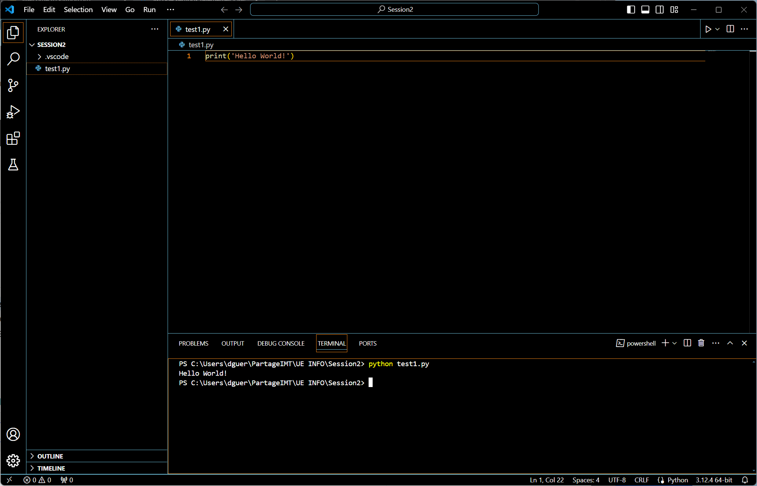Open terminal panel More Actions ellipsis
The height and width of the screenshot is (486, 757).
(x=716, y=343)
